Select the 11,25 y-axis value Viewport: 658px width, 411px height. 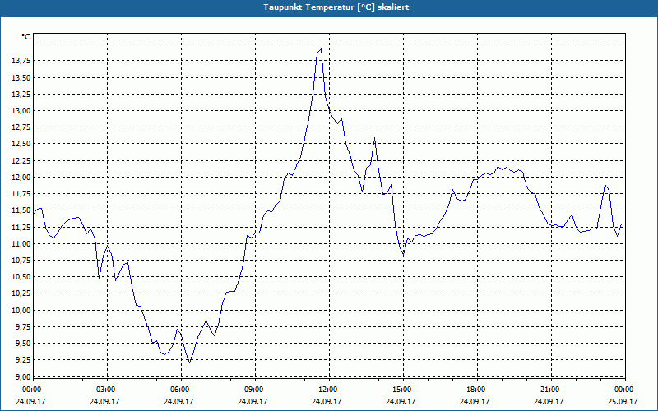coord(21,228)
